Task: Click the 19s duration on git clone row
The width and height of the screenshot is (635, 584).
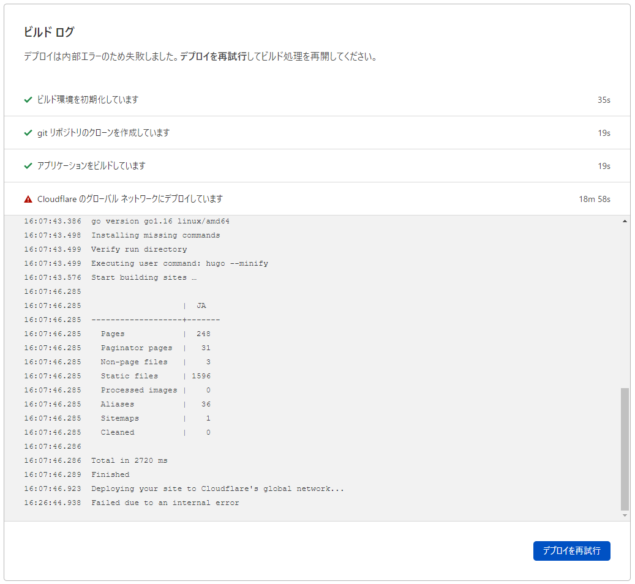Action: (604, 133)
